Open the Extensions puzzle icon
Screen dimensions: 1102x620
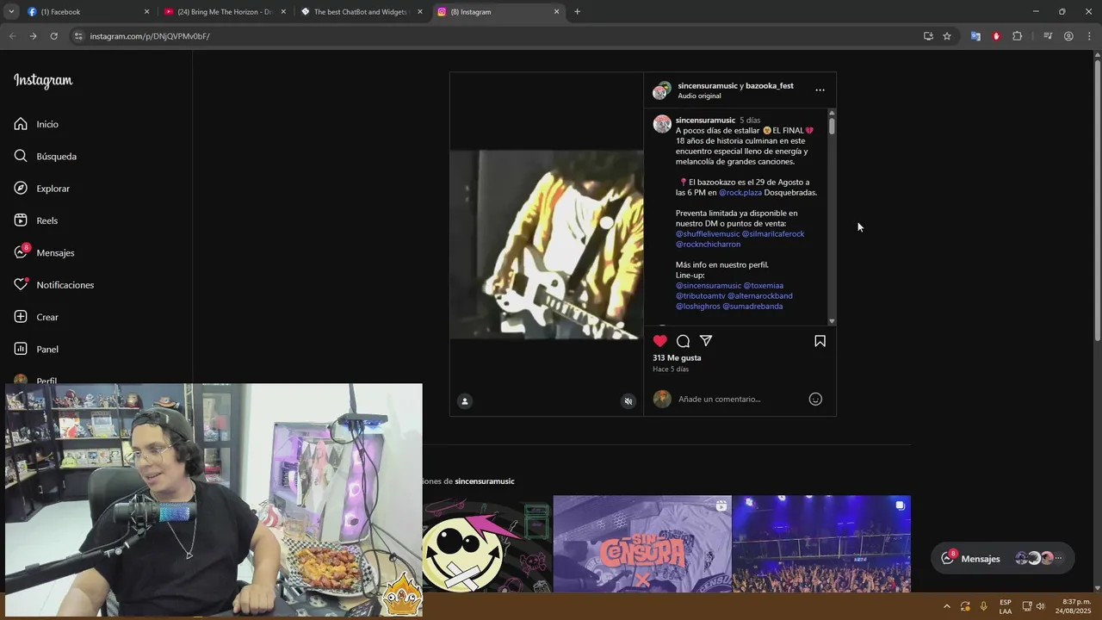coord(1017,36)
